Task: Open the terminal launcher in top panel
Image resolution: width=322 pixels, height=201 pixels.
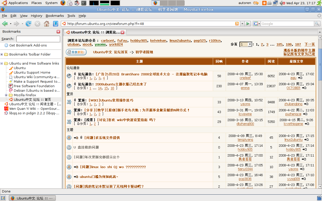Action: (84, 3)
